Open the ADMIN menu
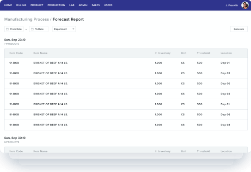 tap(83, 5)
